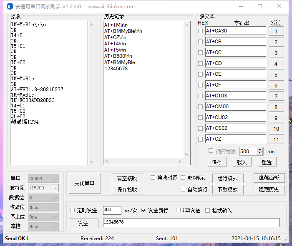Click the 隐藏面板 hide panel button
This screenshot has height=246, width=292.
[x=269, y=178]
